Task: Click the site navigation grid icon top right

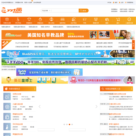Action: pos(126,2)
